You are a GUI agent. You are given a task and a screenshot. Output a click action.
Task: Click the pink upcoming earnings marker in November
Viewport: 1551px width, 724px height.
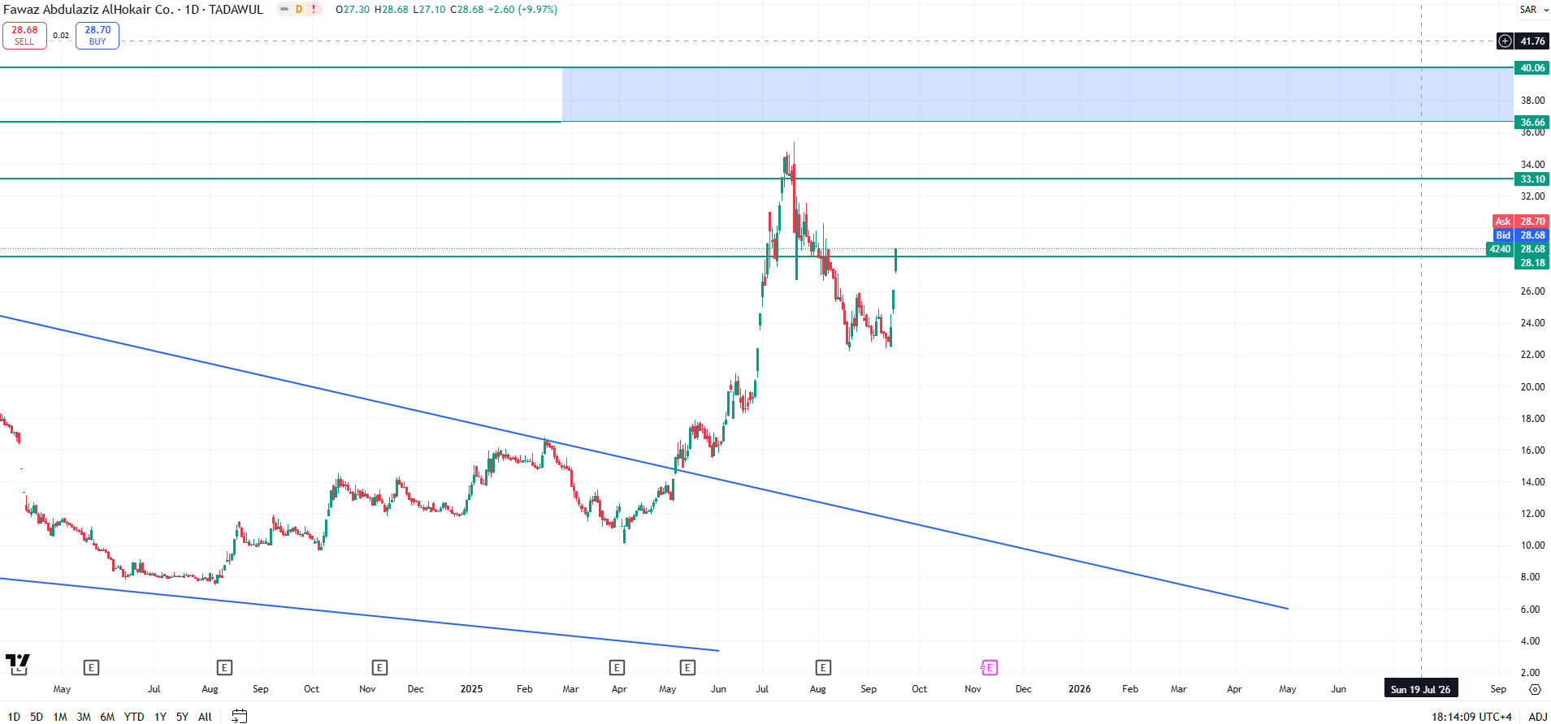(x=989, y=668)
